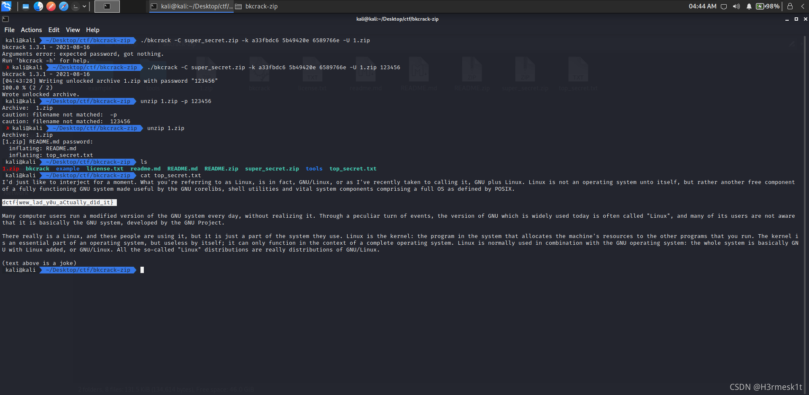Click '(text above is a joke)' line
The width and height of the screenshot is (809, 395).
coord(39,263)
